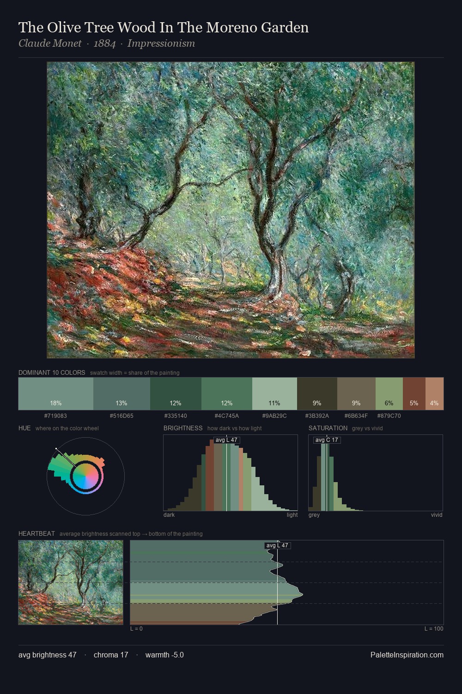Click the hex code text #6B634F
Viewport: 462px width, 694px height.
(x=356, y=416)
